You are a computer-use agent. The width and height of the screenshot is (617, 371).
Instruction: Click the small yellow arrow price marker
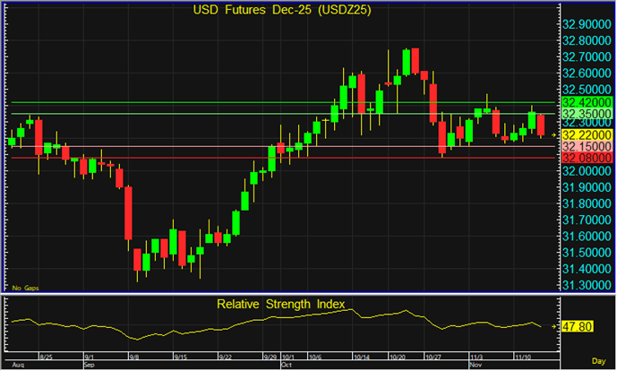point(554,134)
